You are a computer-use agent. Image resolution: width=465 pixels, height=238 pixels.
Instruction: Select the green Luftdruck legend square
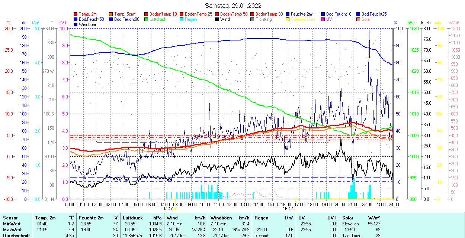tap(147, 19)
